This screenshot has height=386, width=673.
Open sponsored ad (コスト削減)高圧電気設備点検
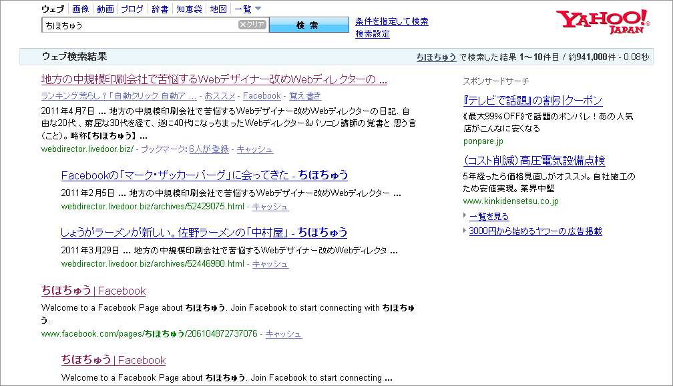(534, 161)
